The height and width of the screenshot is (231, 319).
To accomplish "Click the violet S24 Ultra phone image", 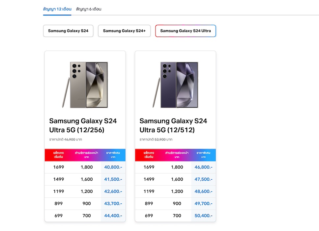I will [175, 85].
